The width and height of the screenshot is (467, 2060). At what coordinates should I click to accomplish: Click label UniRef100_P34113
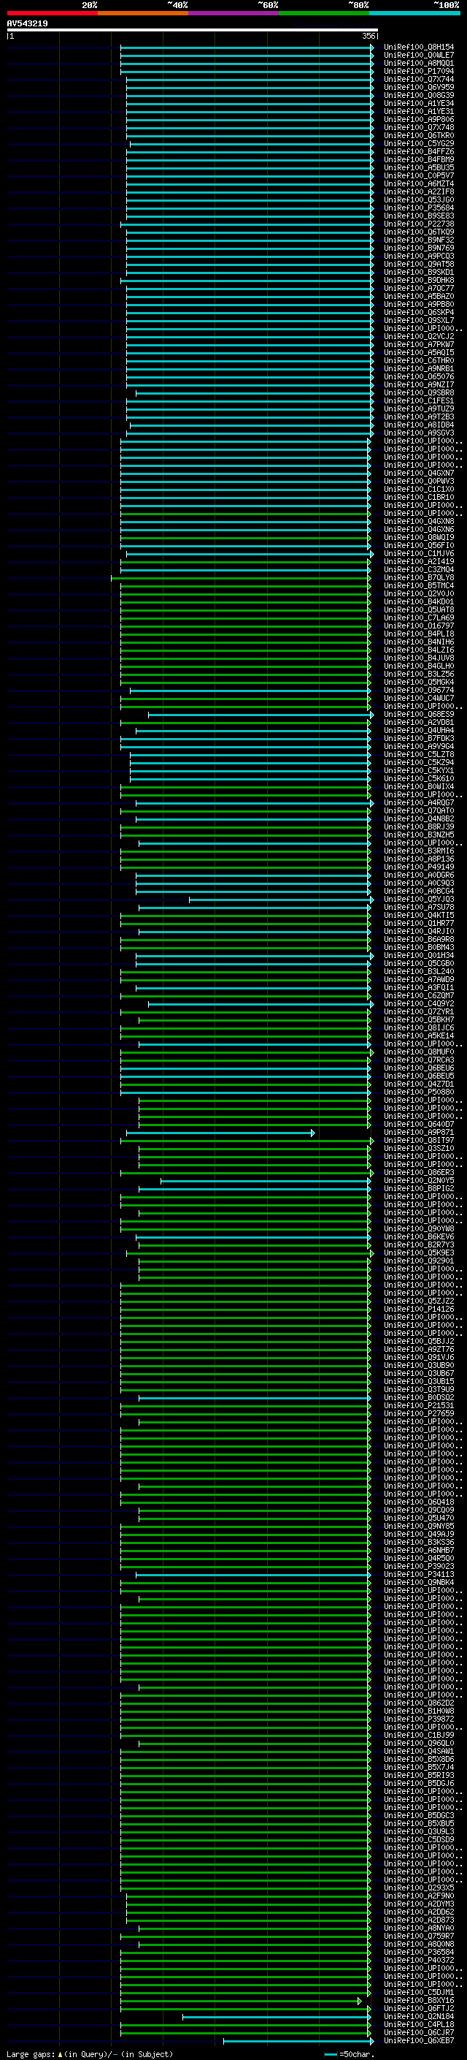tap(418, 1575)
